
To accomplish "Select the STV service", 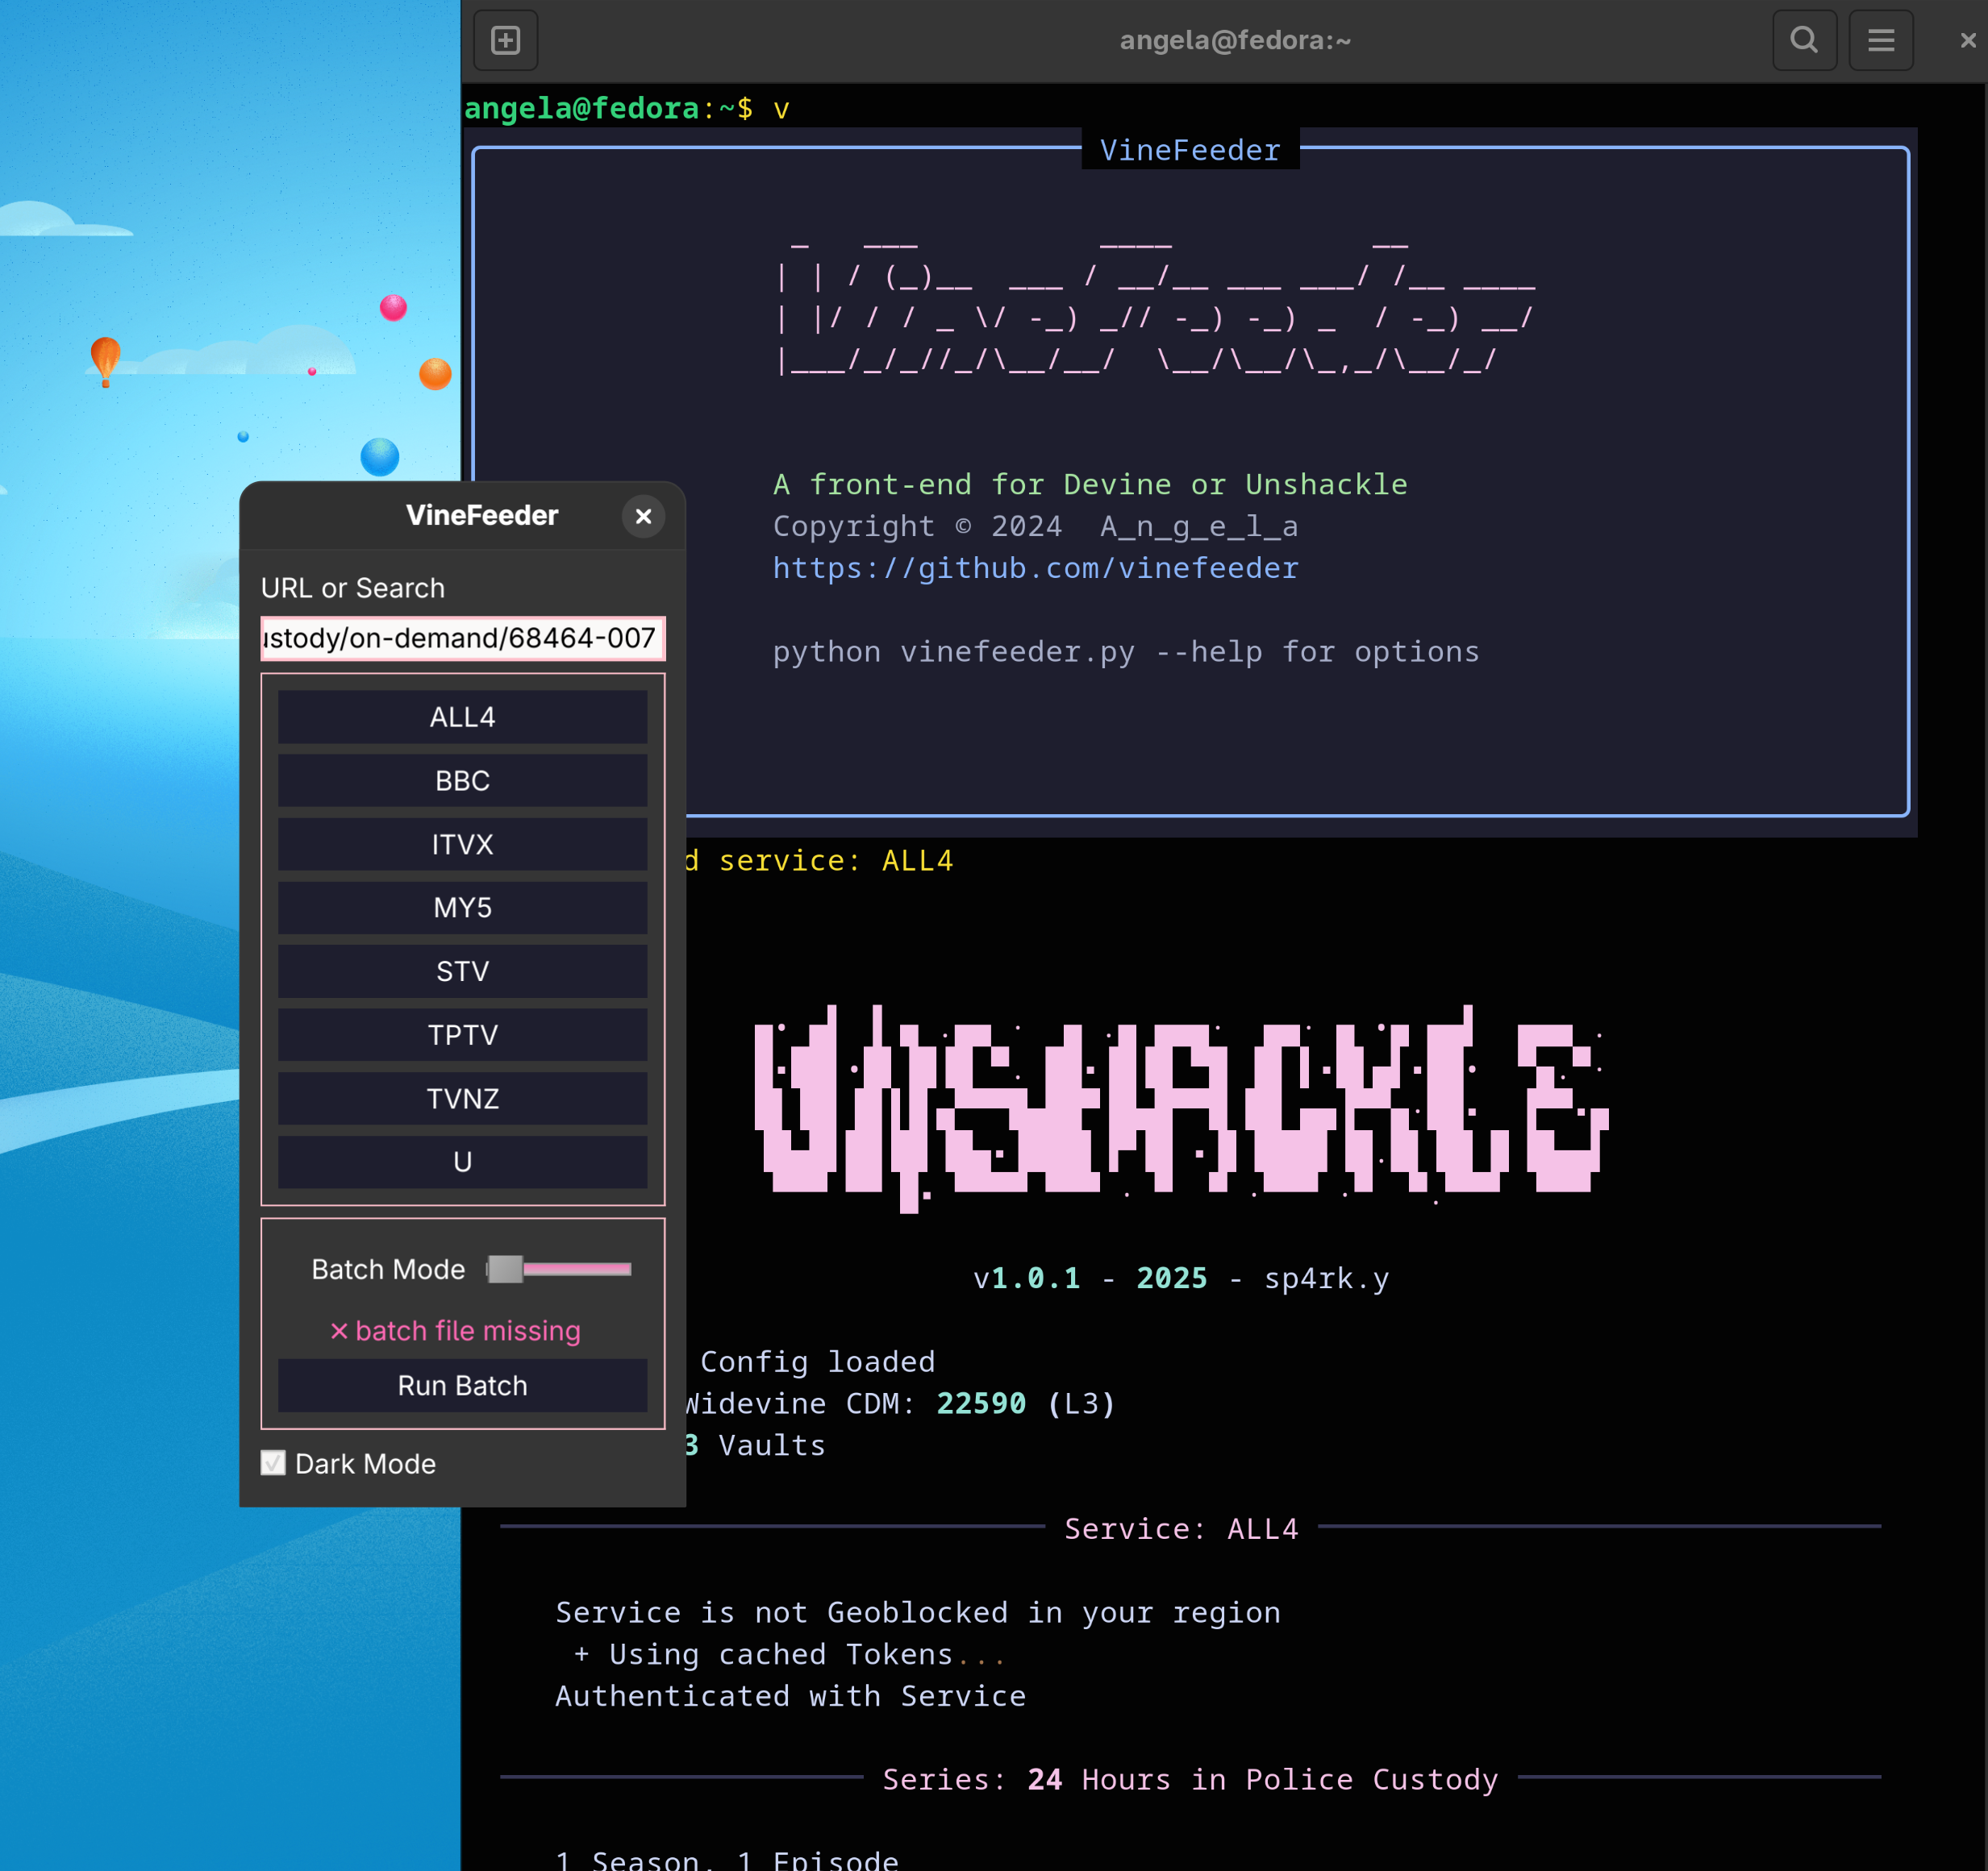I will click(462, 971).
